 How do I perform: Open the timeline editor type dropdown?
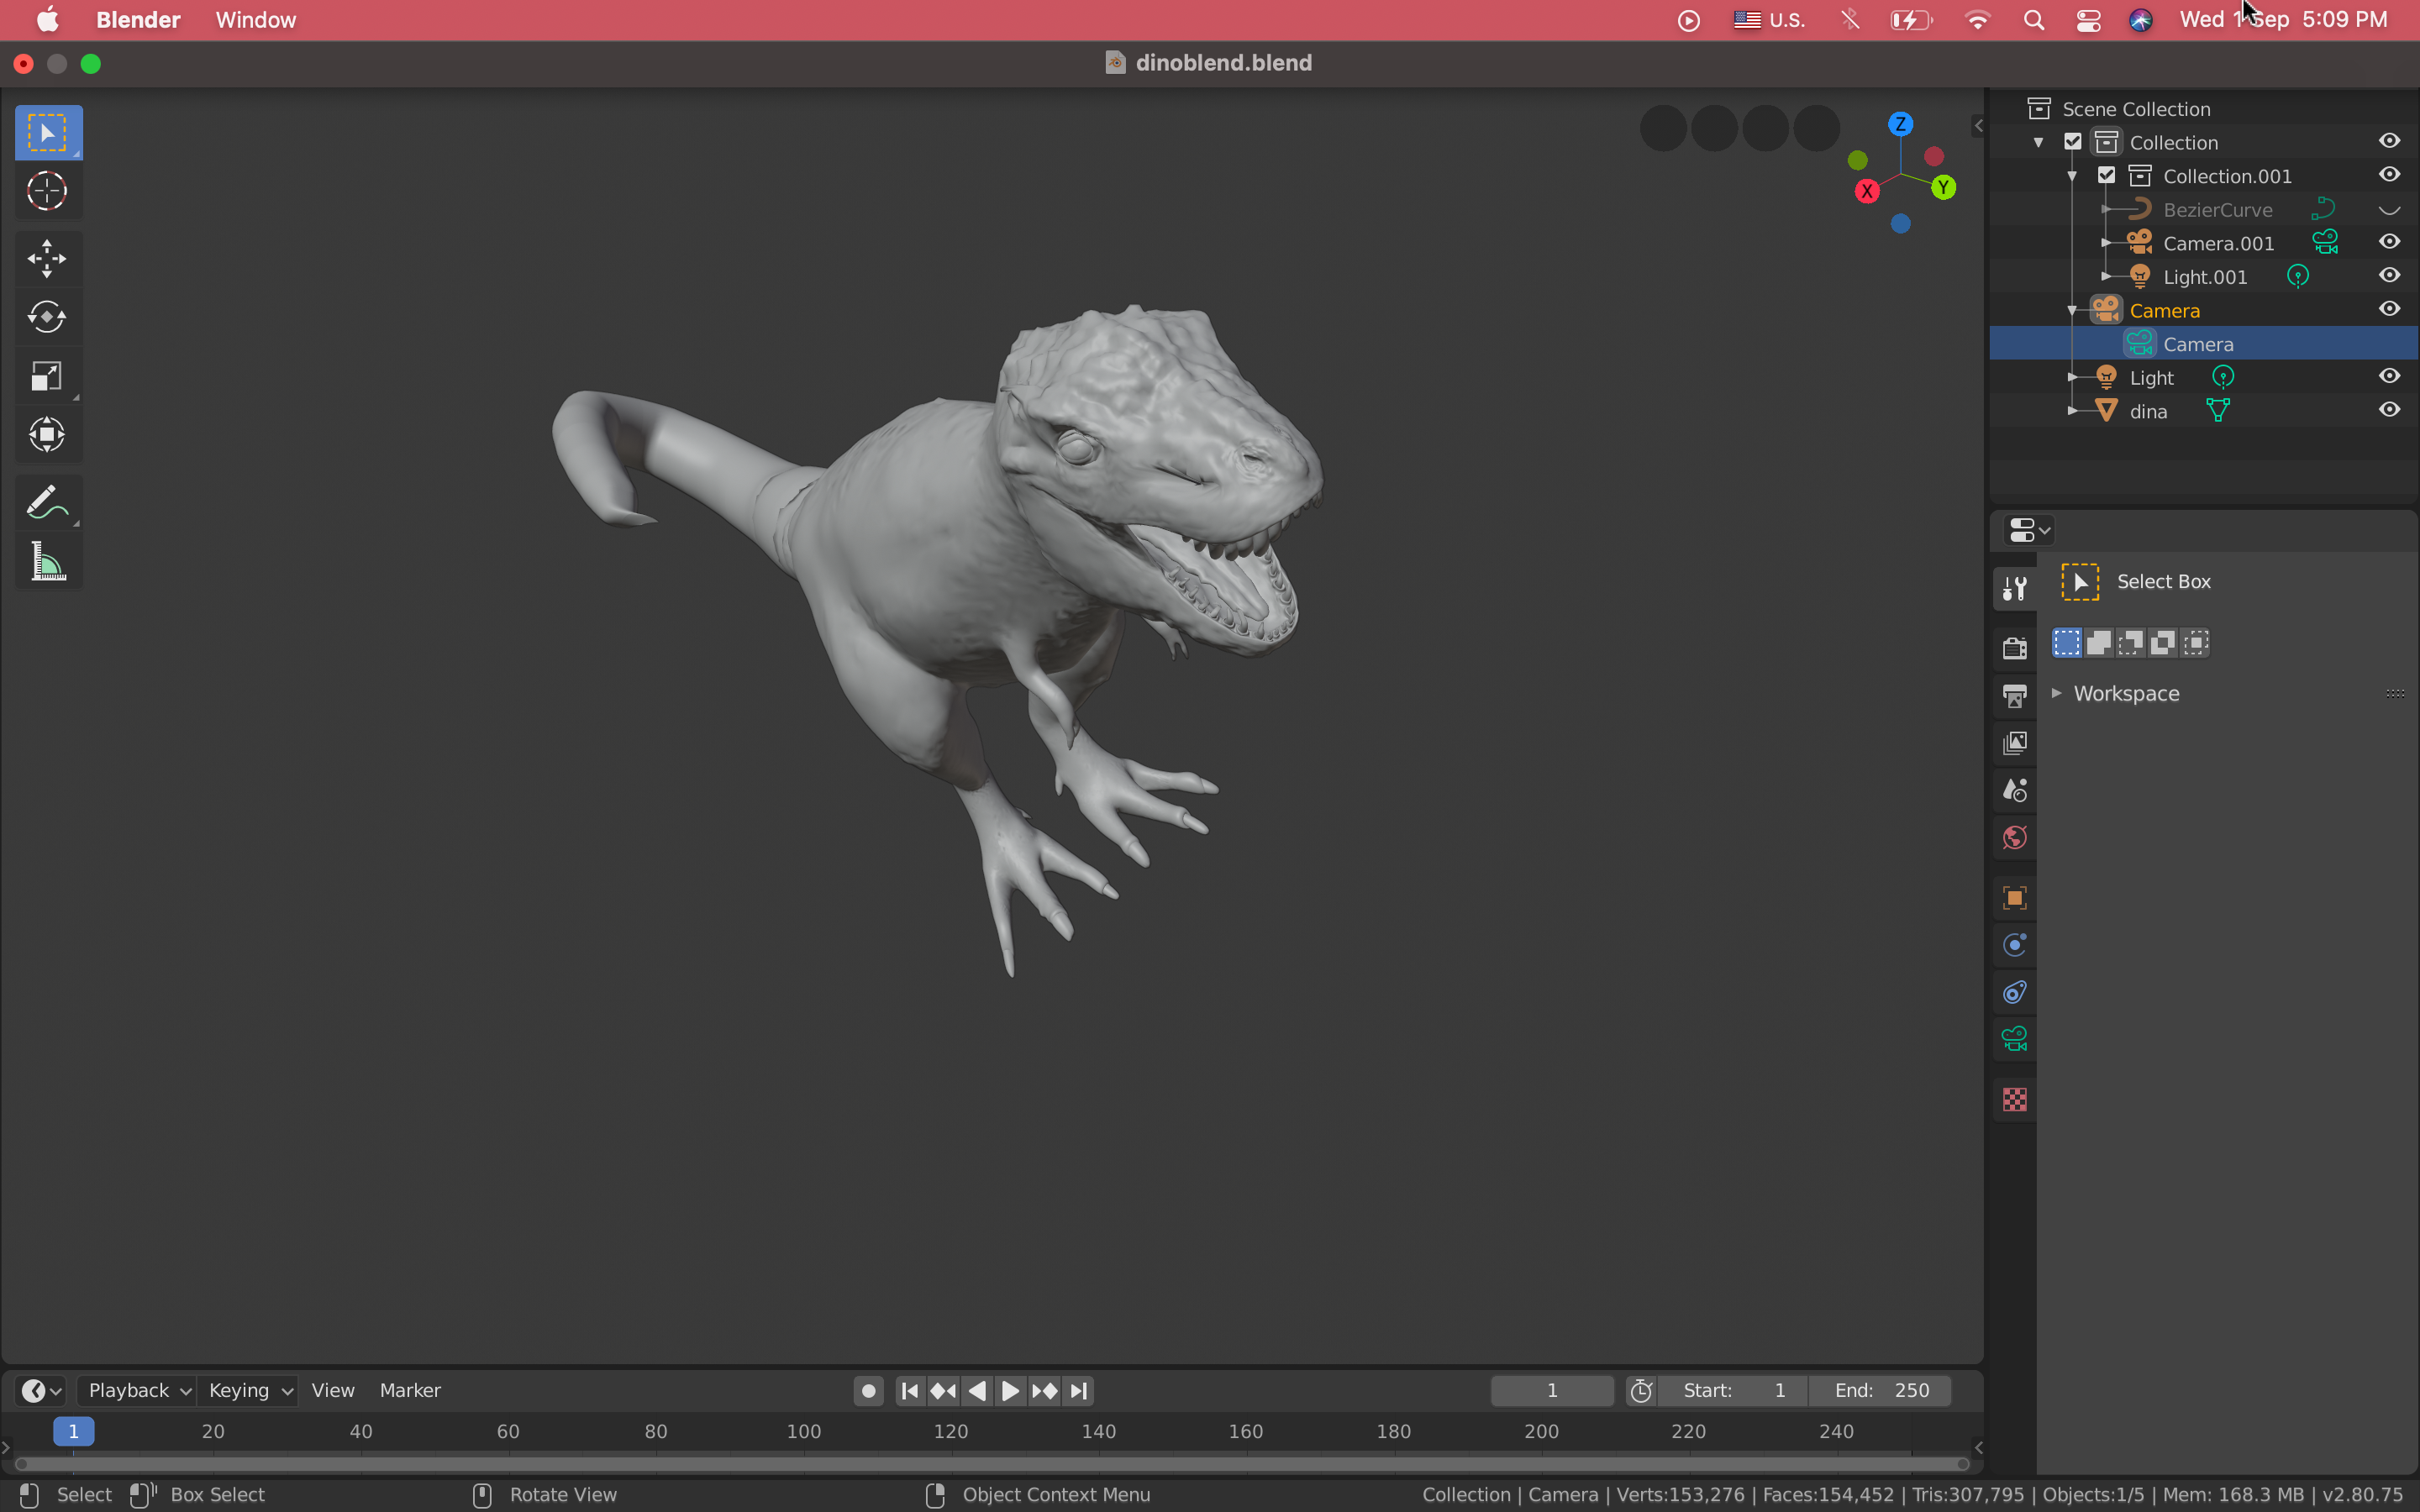pos(41,1390)
